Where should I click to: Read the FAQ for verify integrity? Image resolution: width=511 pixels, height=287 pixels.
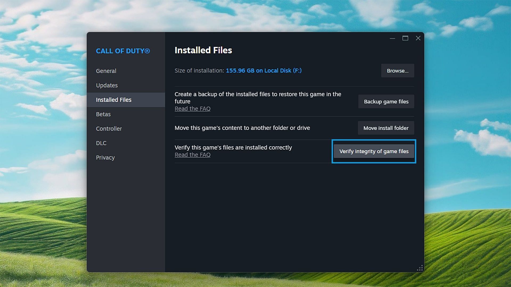(x=193, y=155)
